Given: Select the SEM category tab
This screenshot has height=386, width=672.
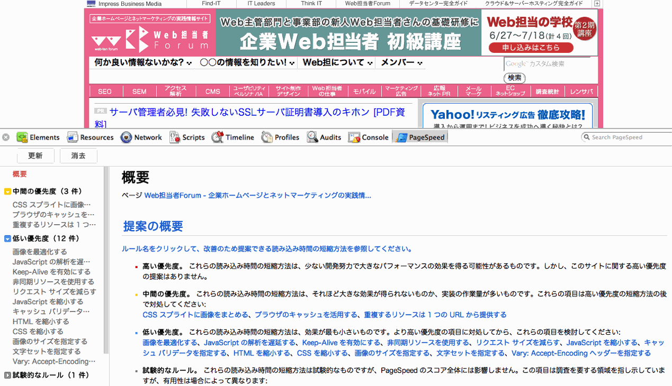Looking at the screenshot, I should click(139, 91).
